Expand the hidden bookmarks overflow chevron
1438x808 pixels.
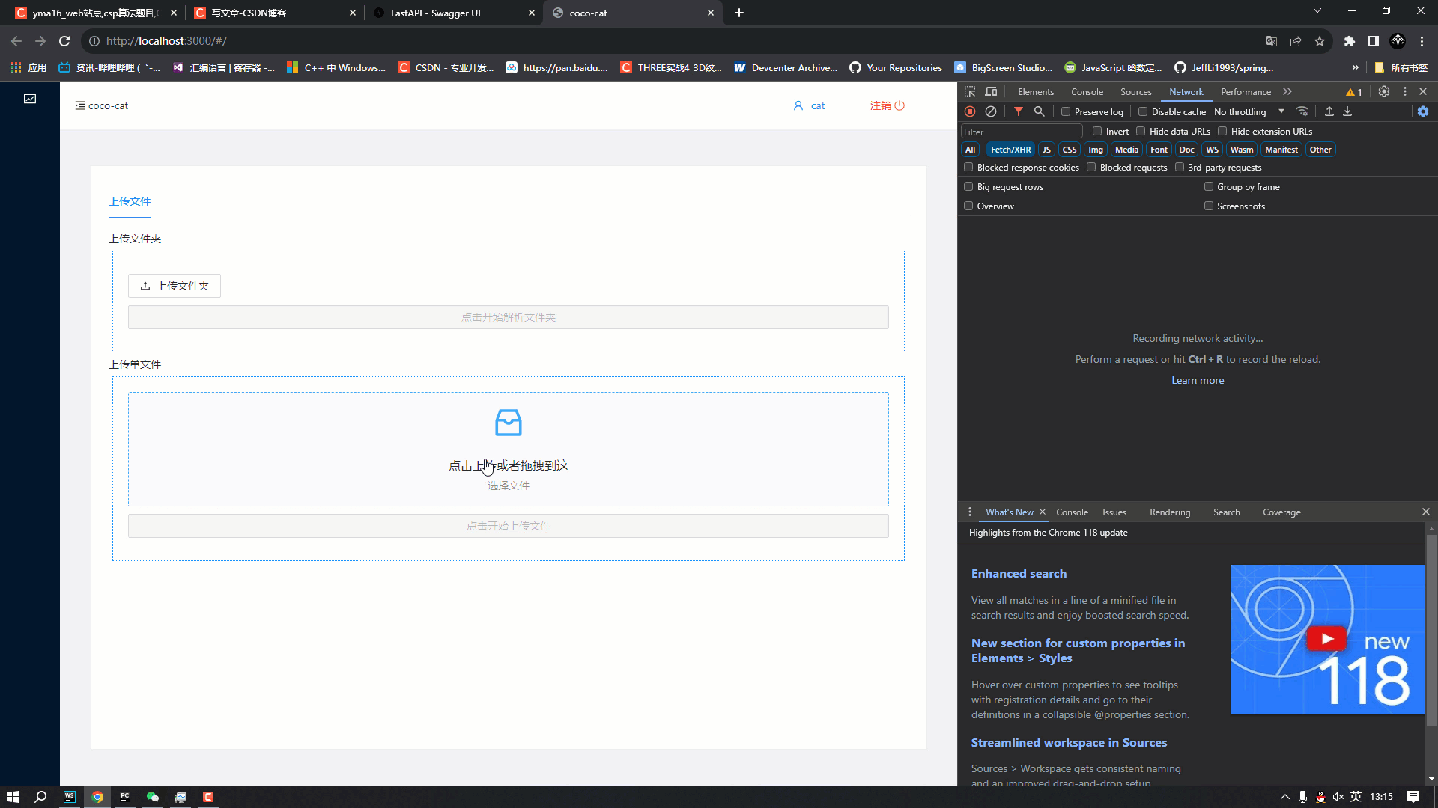click(x=1355, y=67)
